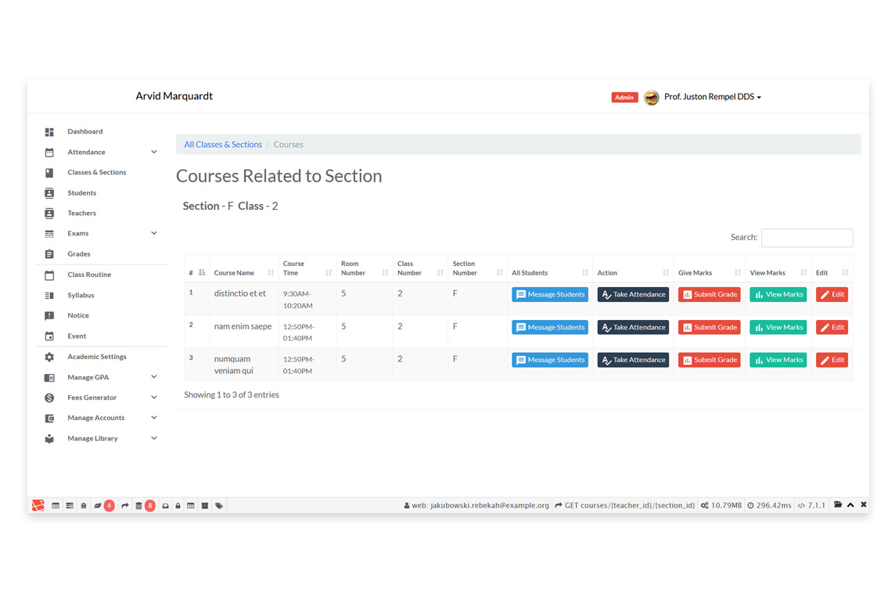The image size is (895, 593).
Task: Expand the Attendance submenu chevron
Action: pos(153,152)
